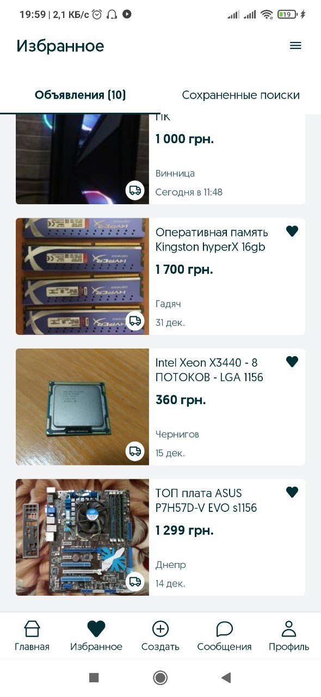The image size is (321, 697).
Task: View the ASUS motherboard photo thumbnail
Action: (82, 537)
